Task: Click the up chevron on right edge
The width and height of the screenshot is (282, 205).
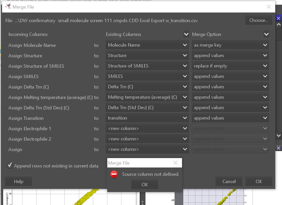Action: pyautogui.click(x=278, y=25)
